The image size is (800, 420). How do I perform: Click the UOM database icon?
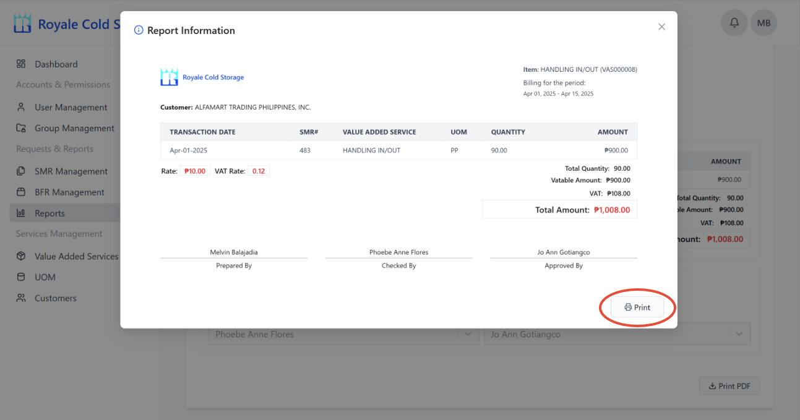(x=21, y=277)
